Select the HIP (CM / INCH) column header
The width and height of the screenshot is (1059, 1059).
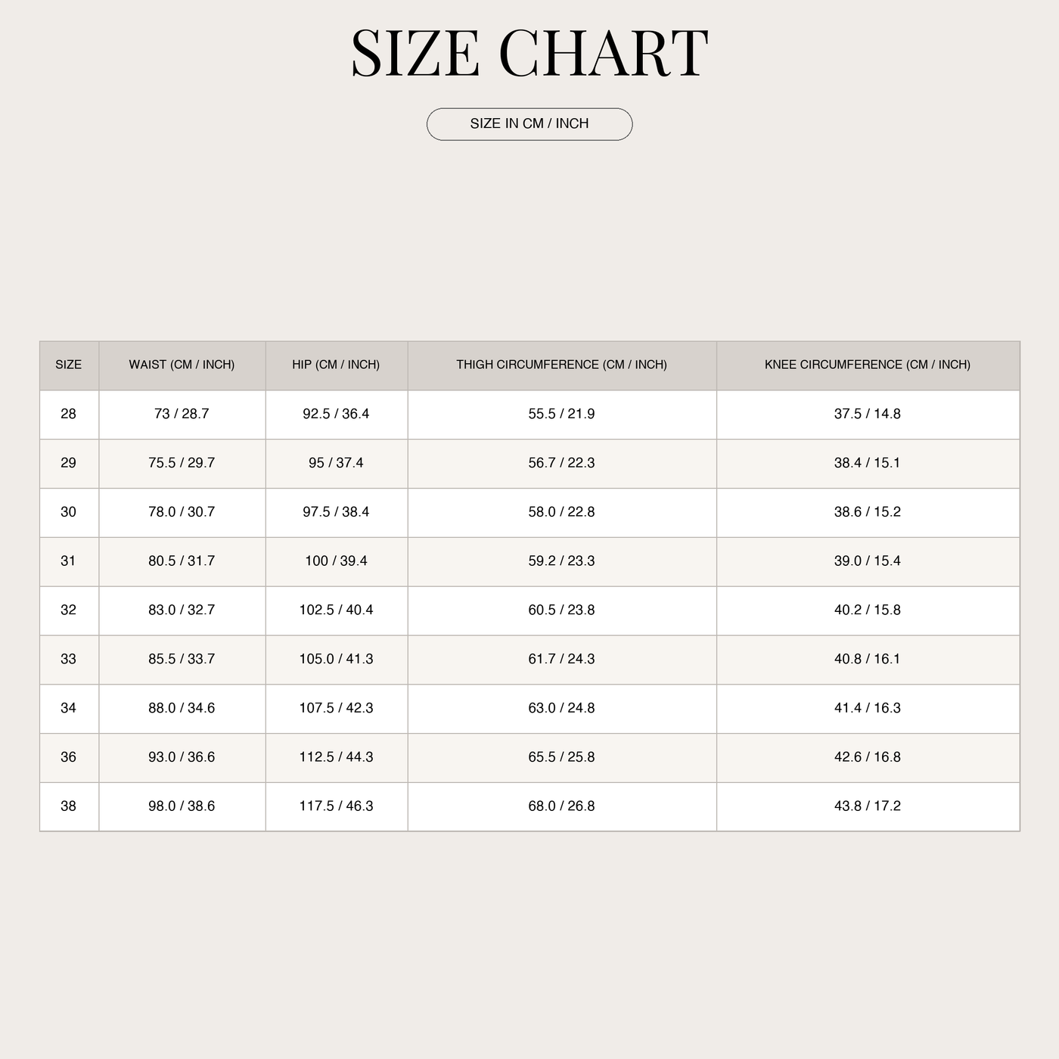tap(336, 365)
